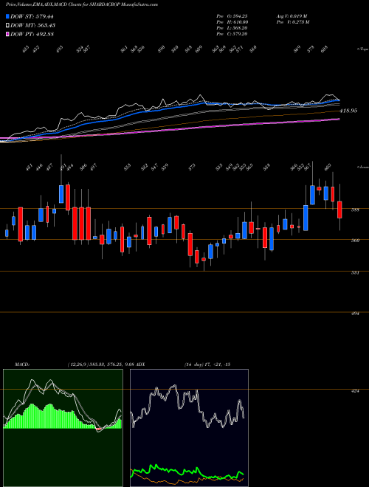Click the 'Pre O: 594.25' open value
Viewport: 369px width, 487px height.
pos(232,16)
